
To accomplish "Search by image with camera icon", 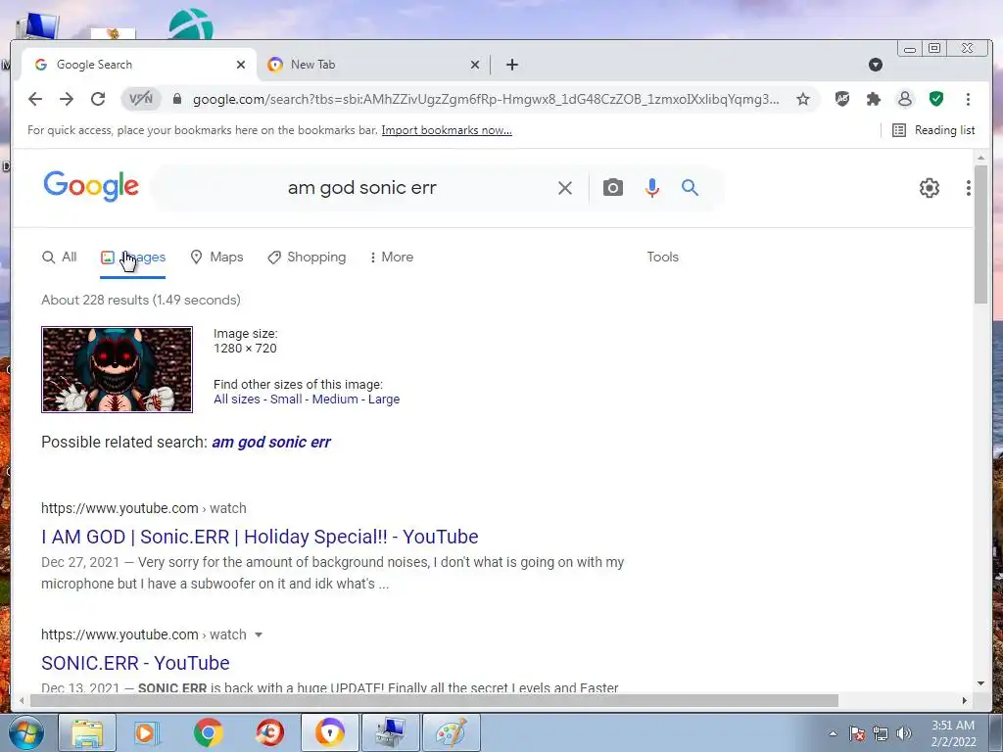I will click(x=613, y=188).
